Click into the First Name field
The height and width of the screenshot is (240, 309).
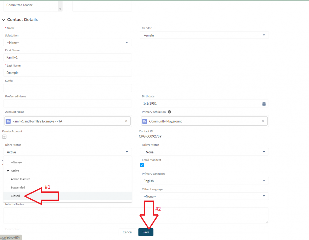[x=68, y=57]
